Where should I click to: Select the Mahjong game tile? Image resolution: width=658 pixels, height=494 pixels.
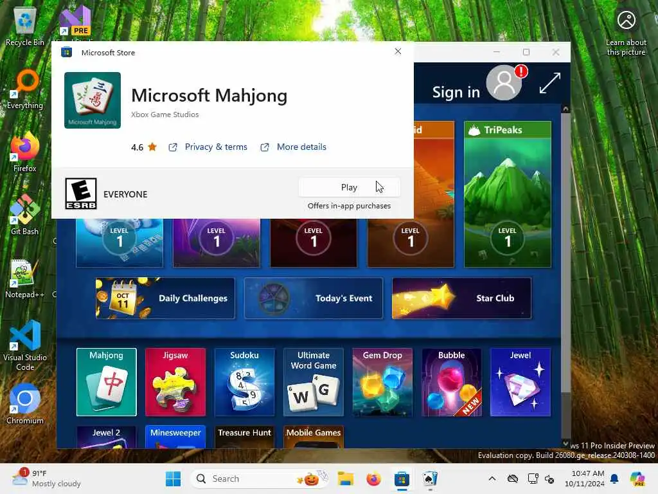pyautogui.click(x=107, y=382)
